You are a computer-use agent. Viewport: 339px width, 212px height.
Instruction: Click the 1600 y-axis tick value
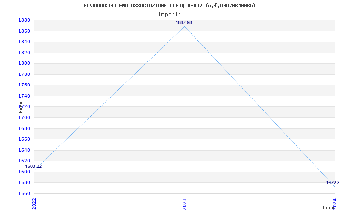click(x=24, y=172)
